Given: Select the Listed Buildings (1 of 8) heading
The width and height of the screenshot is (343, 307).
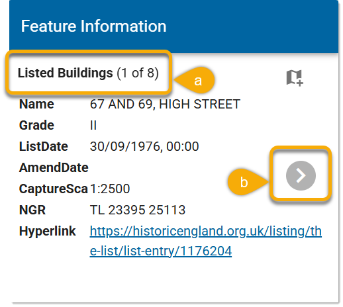Looking at the screenshot, I should 88,73.
